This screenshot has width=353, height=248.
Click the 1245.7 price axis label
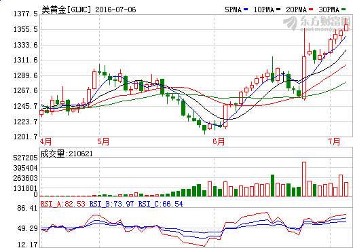26,106
